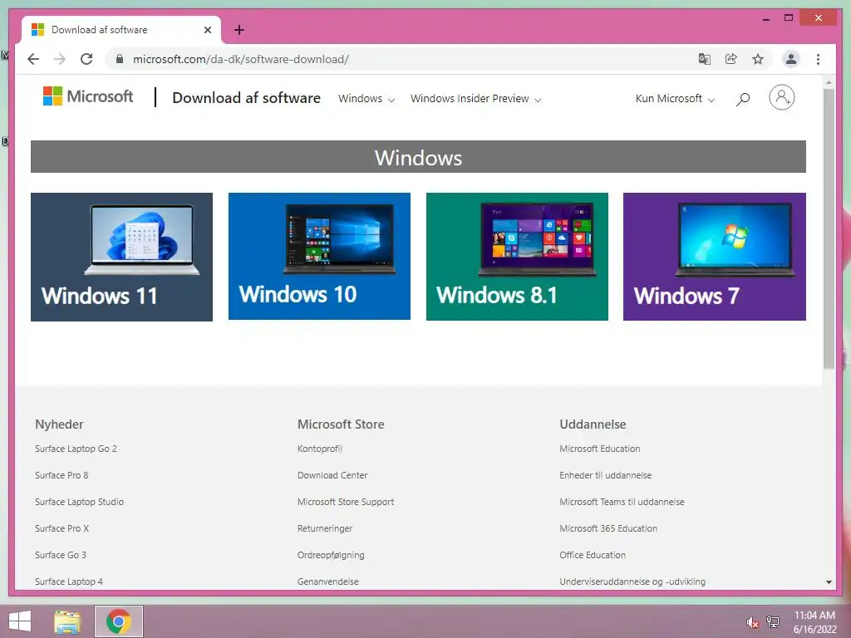This screenshot has height=638, width=851.
Task: Open a new browser tab
Action: [239, 30]
